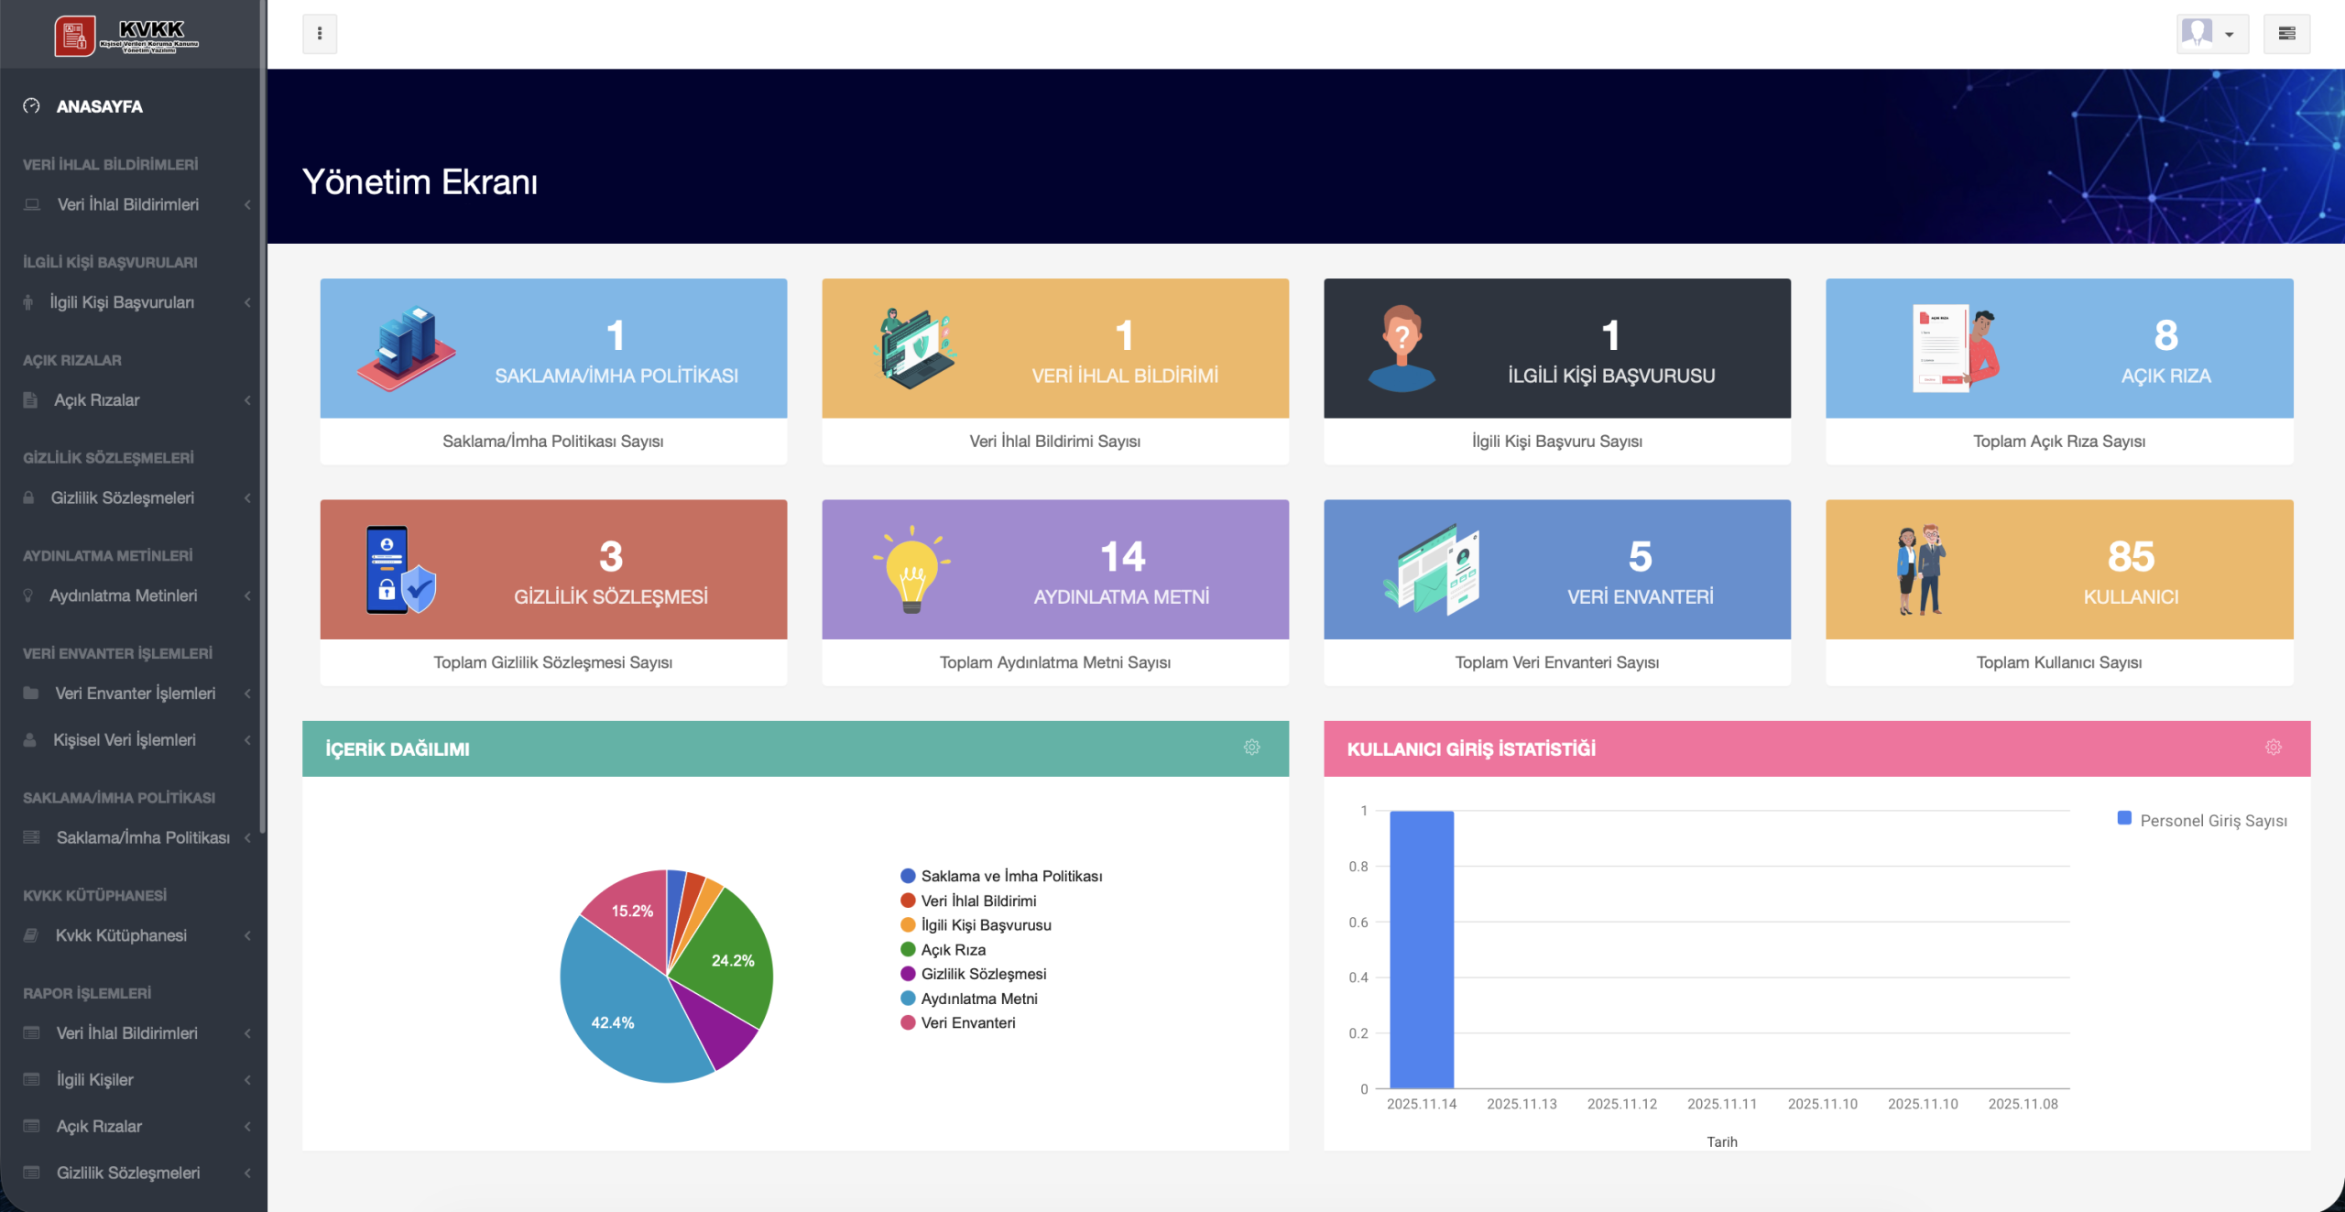Viewport: 2345px width, 1212px height.
Task: Click the KVKK logo in sidebar
Action: tap(126, 36)
